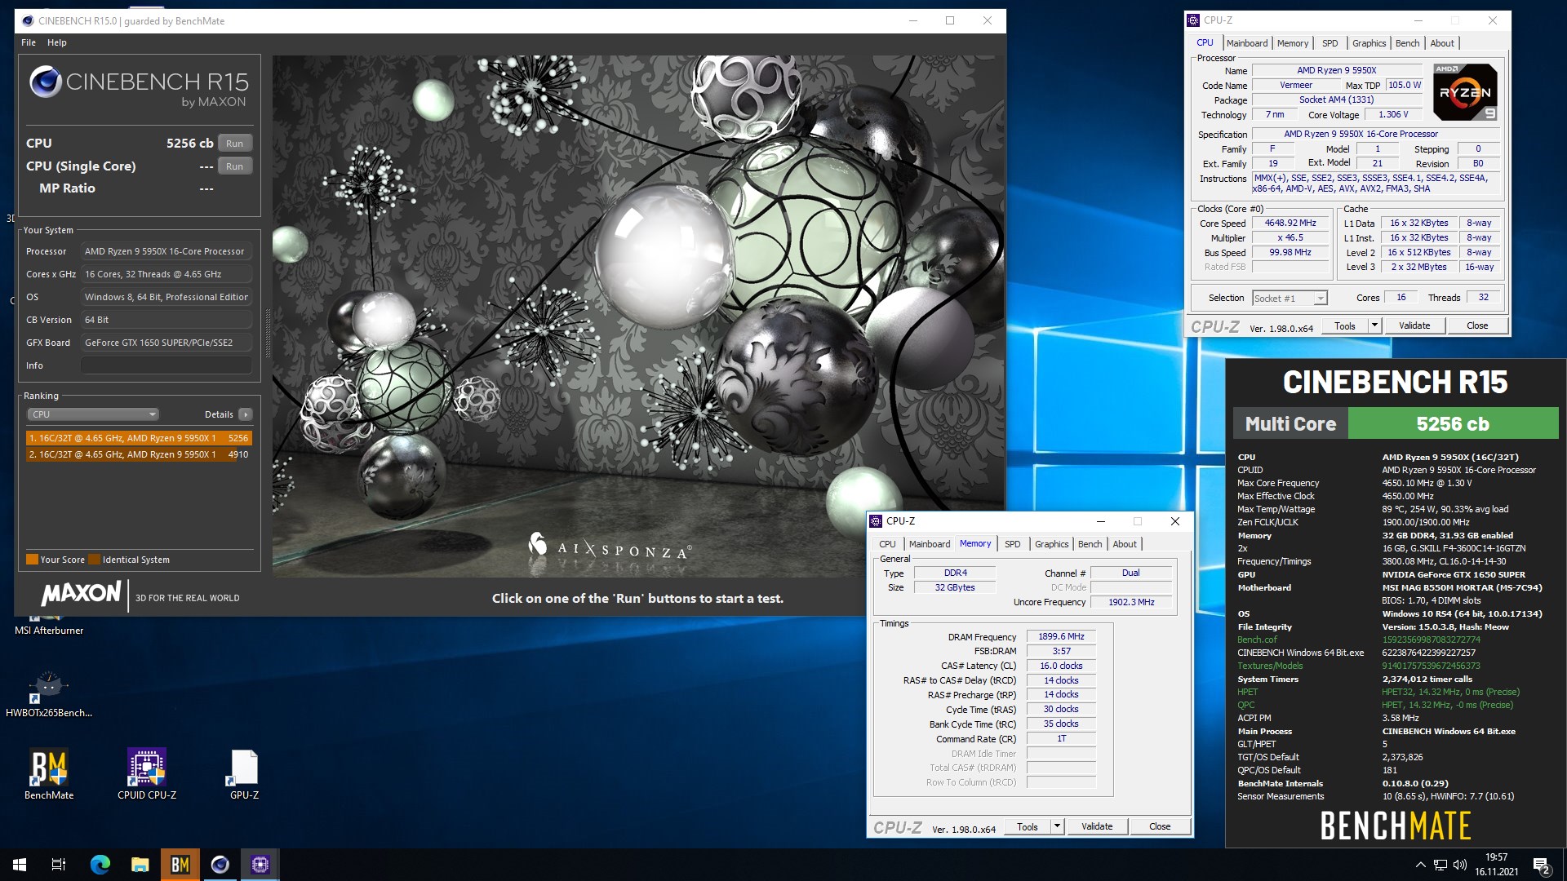Screen dimensions: 1567x881
Task: Switch to About tab in top CPU-Z window
Action: click(1442, 43)
